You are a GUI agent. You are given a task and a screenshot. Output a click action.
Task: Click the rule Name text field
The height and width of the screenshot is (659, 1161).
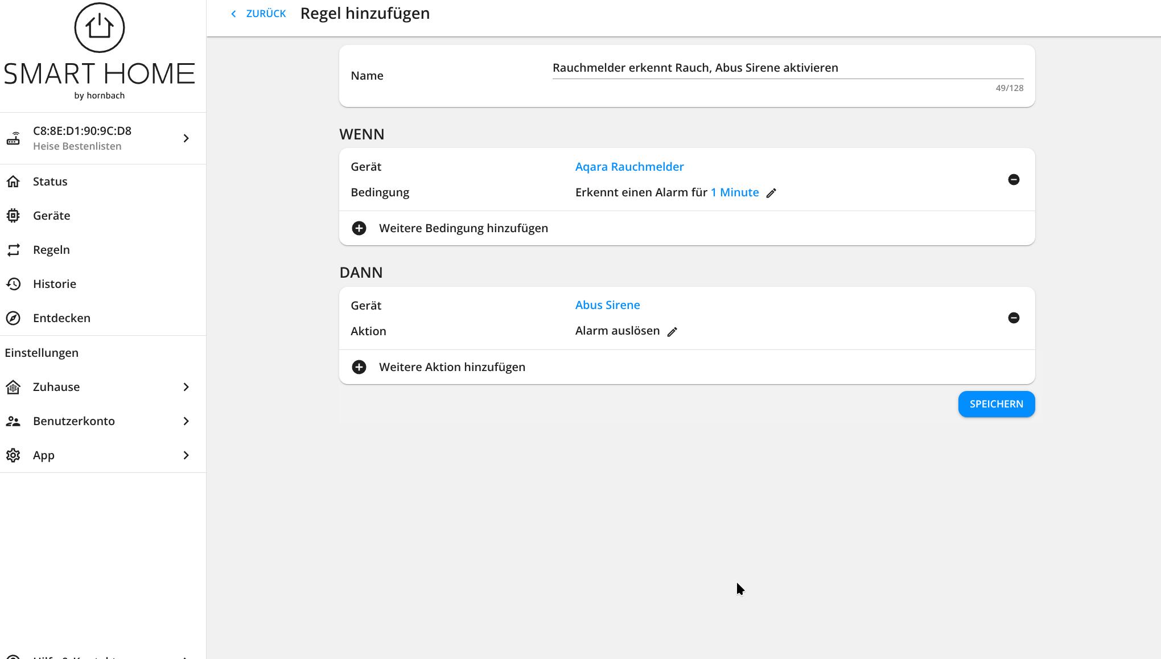pos(787,68)
